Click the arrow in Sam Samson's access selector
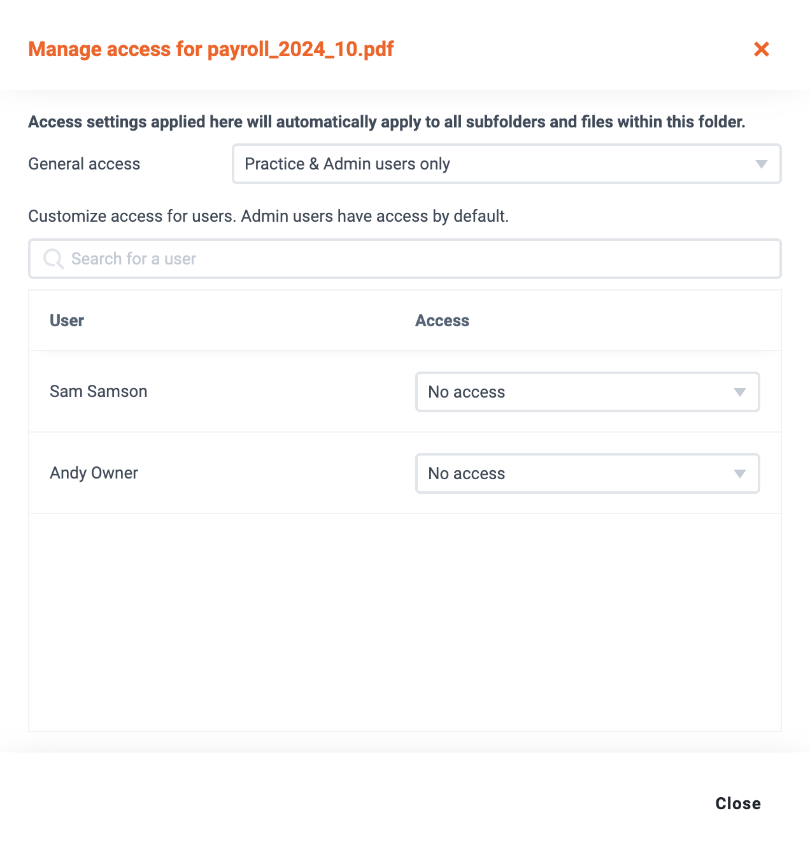Image resolution: width=810 pixels, height=850 pixels. coord(740,393)
